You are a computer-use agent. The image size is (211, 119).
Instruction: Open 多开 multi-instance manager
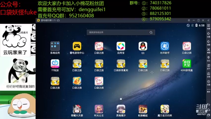[208, 67]
